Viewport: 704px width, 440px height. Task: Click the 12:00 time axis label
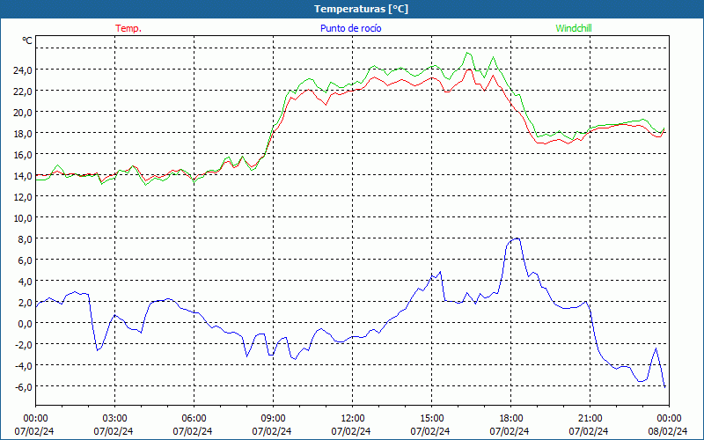(x=353, y=419)
